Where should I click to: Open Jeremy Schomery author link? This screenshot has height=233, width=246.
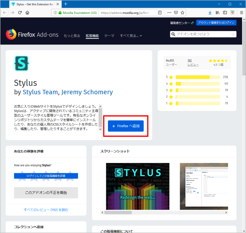pyautogui.click(x=87, y=92)
